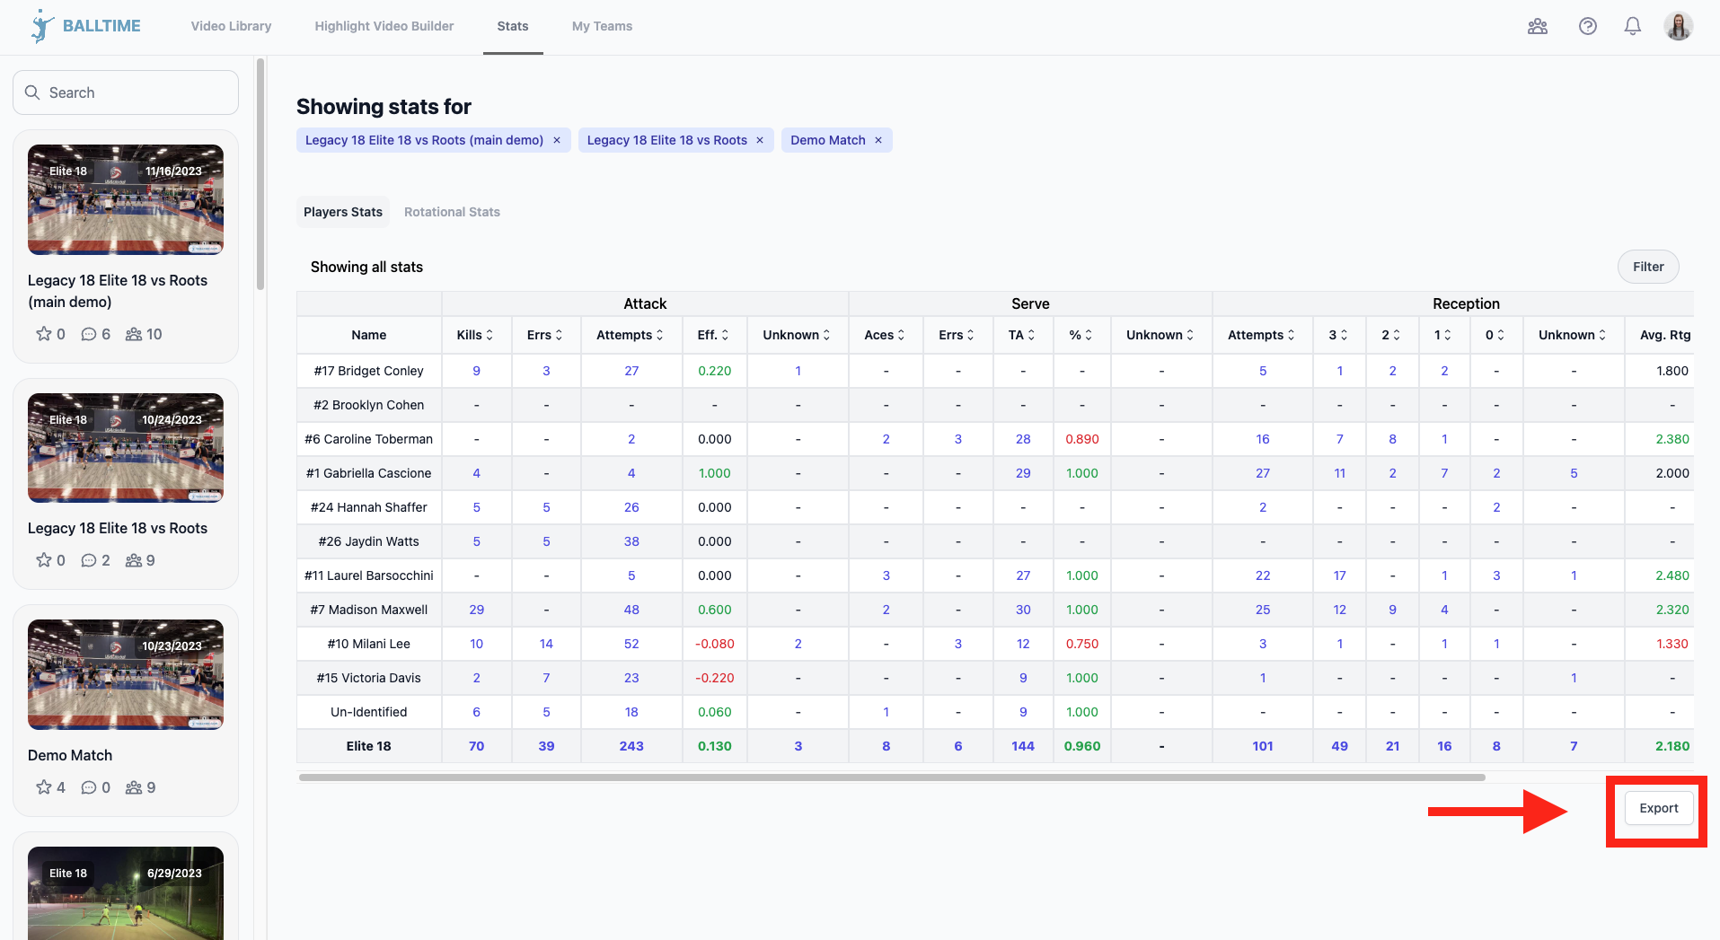Open the Video Library menu
This screenshot has height=940, width=1720.
pyautogui.click(x=231, y=26)
